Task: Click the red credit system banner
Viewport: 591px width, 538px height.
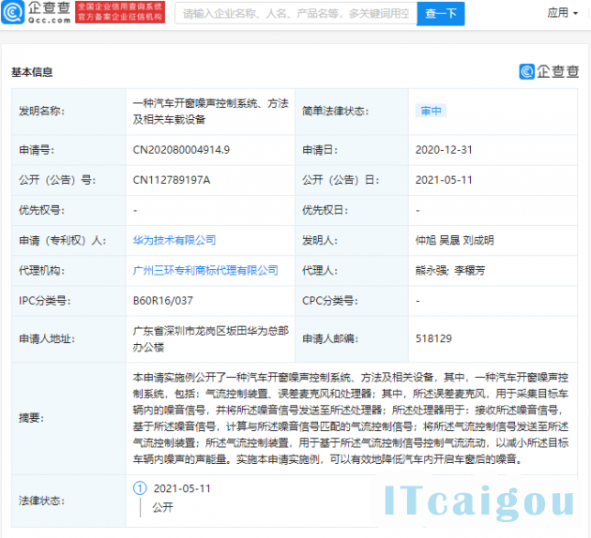Action: click(x=120, y=12)
